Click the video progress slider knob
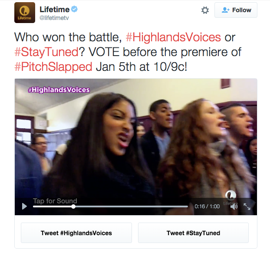270x253 pixels. tap(73, 206)
